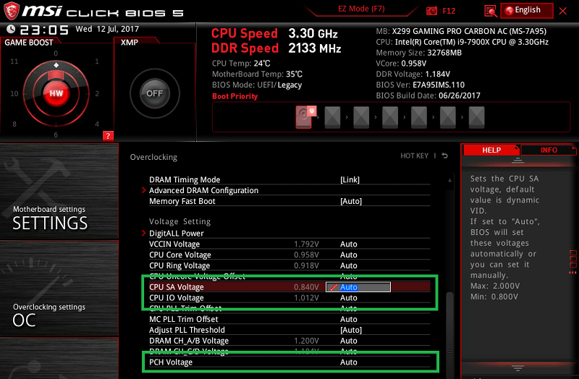Click the Wed 12 Jul, 2017 date
The width and height of the screenshot is (579, 379).
pos(107,29)
